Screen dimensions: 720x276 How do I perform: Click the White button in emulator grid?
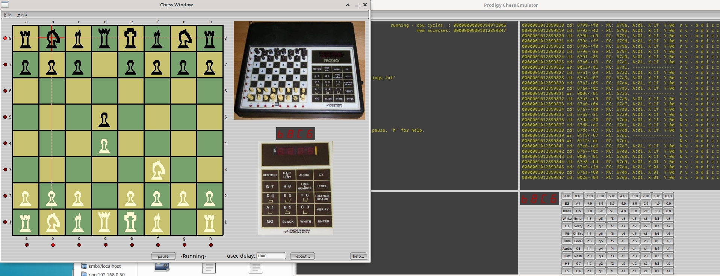point(567,218)
